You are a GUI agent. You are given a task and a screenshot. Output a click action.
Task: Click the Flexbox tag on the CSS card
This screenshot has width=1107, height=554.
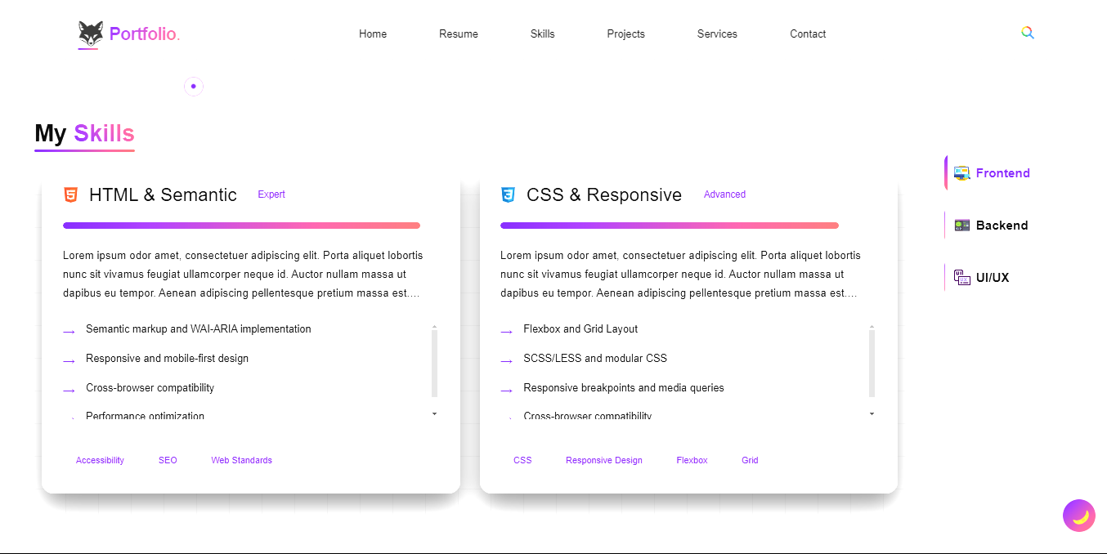[692, 460]
